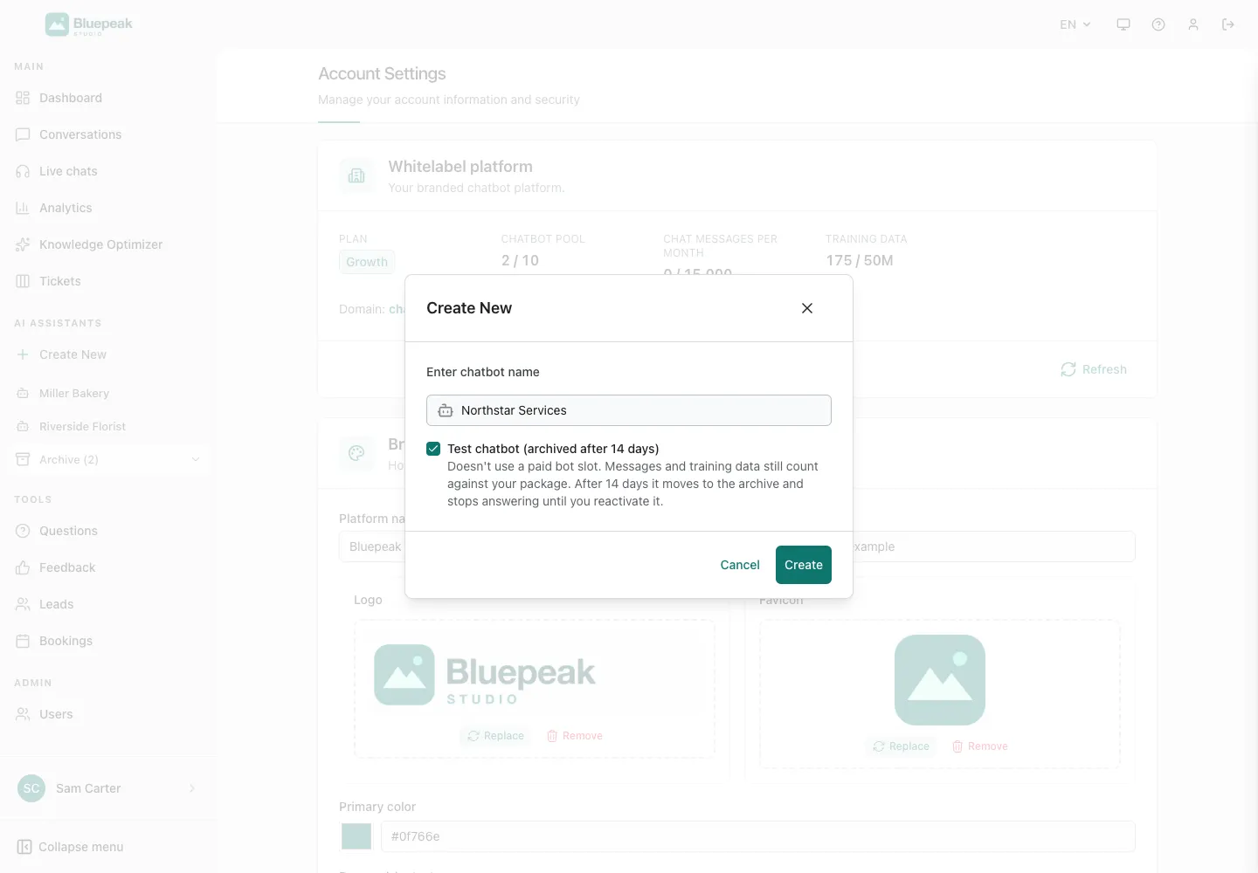Select the Riverside Florist assistant

(x=108, y=426)
